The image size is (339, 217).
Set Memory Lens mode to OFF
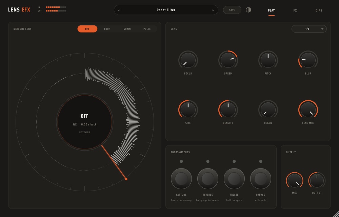pyautogui.click(x=87, y=29)
